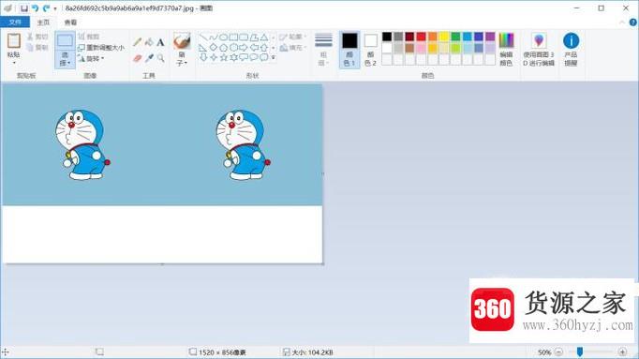The height and width of the screenshot is (359, 639).
Task: Pick the red color swatch
Action: coord(421,37)
